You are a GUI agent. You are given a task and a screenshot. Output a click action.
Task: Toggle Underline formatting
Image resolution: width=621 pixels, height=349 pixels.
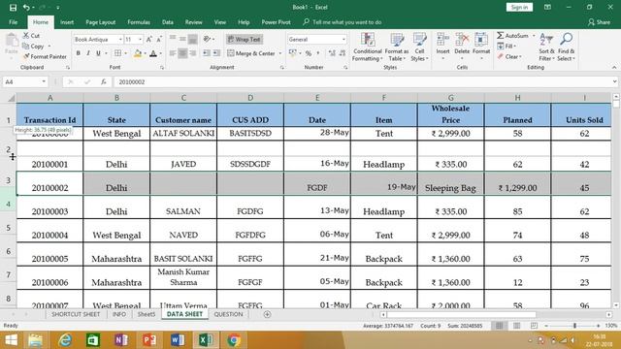[98, 53]
